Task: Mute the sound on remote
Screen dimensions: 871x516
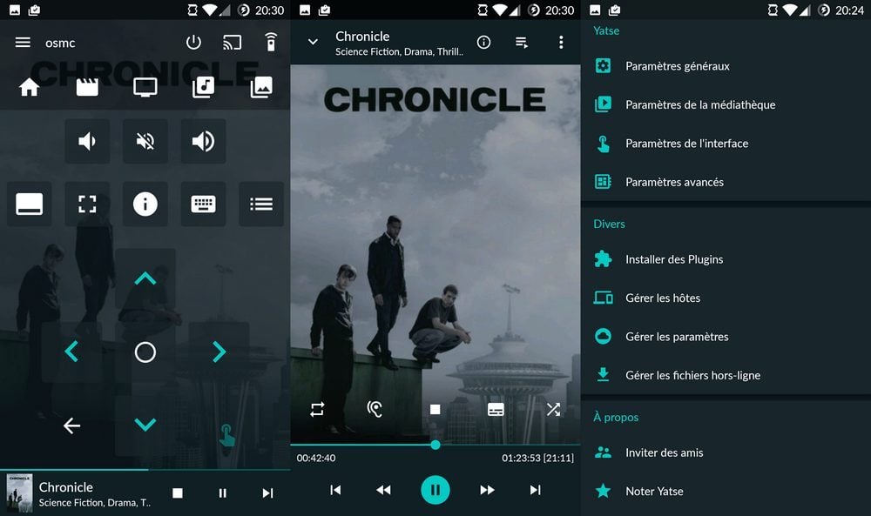Action: click(145, 141)
